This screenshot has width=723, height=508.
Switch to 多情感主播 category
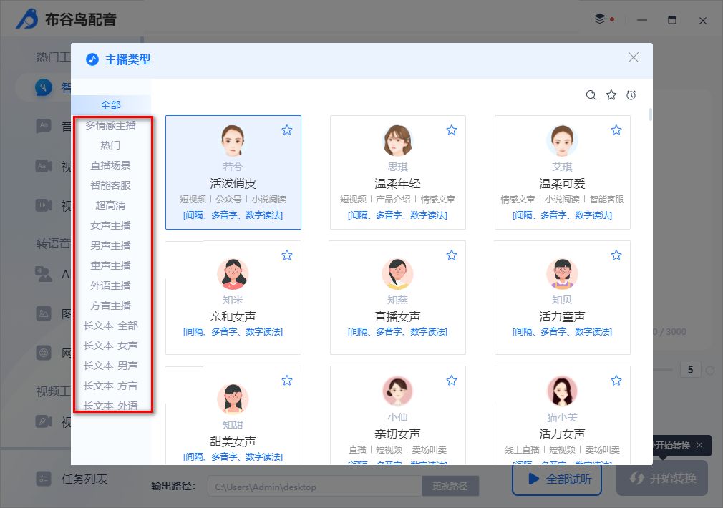[111, 125]
